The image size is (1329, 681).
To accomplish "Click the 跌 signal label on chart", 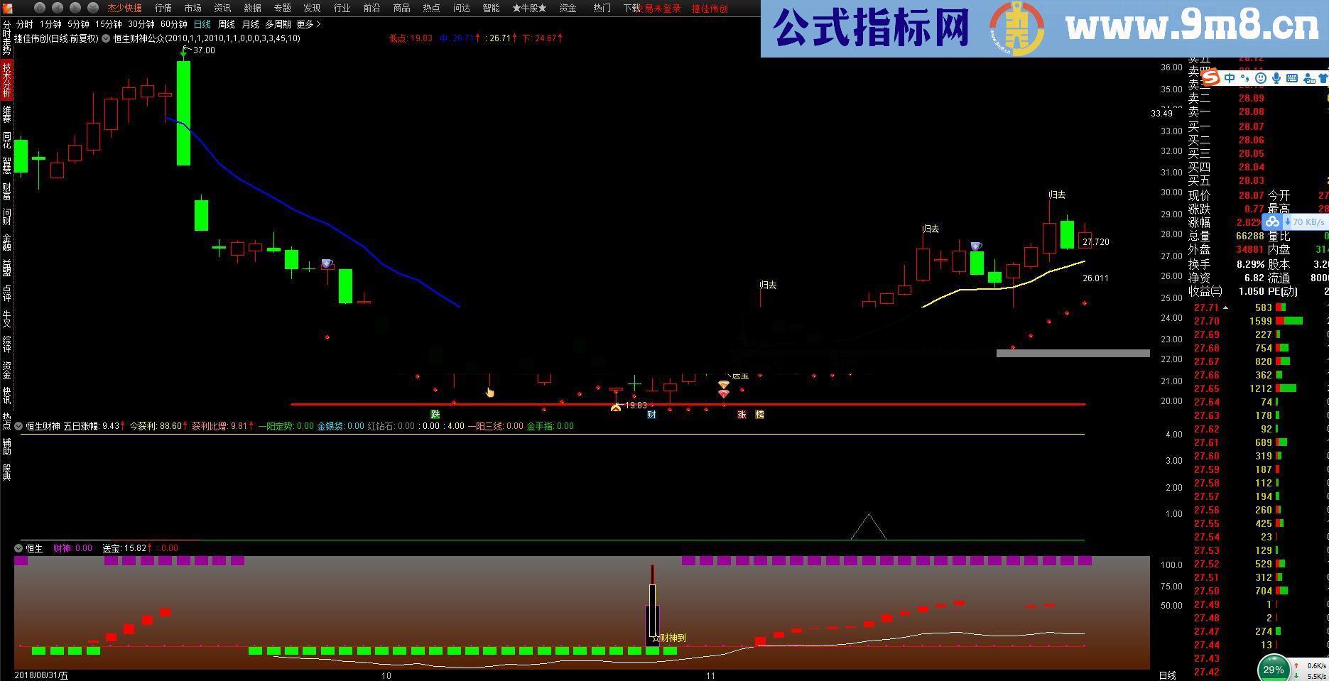I will point(435,414).
